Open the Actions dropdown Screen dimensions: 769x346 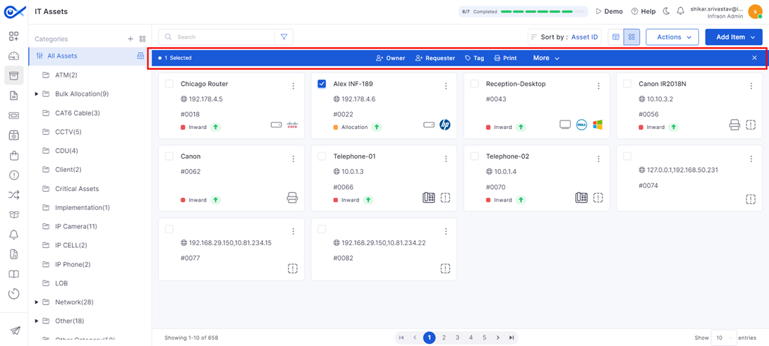[x=672, y=37]
